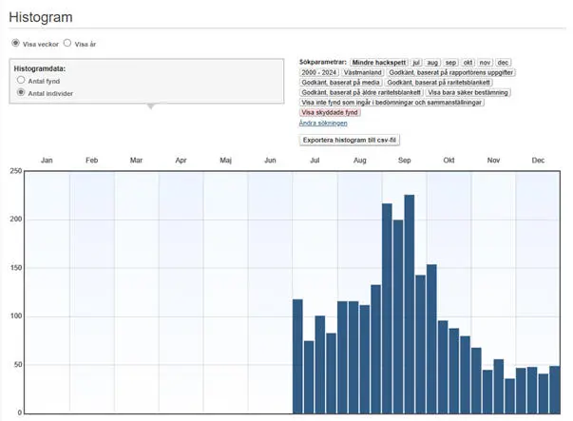Click the 'Visa bara säker bestämning' tag
The width and height of the screenshot is (573, 421).
[468, 92]
